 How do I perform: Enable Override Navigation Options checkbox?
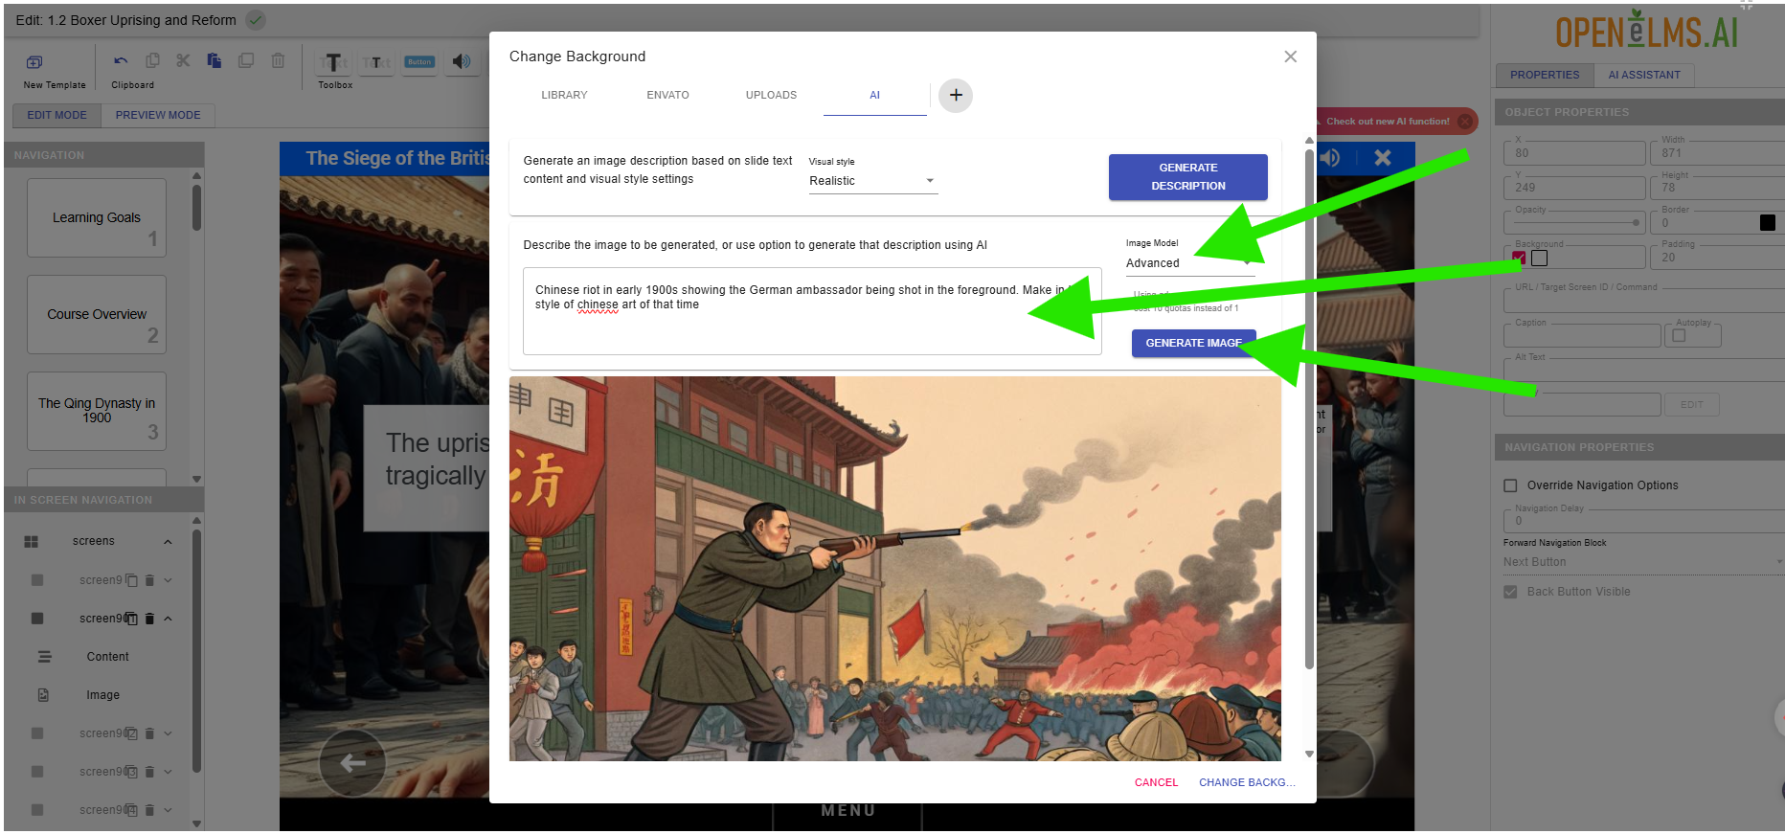(1510, 485)
